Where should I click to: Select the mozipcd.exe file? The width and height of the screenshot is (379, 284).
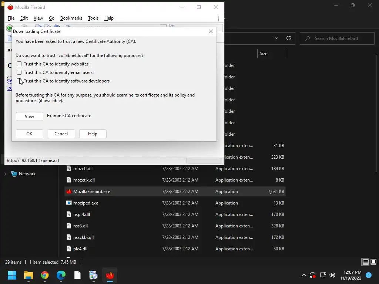pos(175,203)
